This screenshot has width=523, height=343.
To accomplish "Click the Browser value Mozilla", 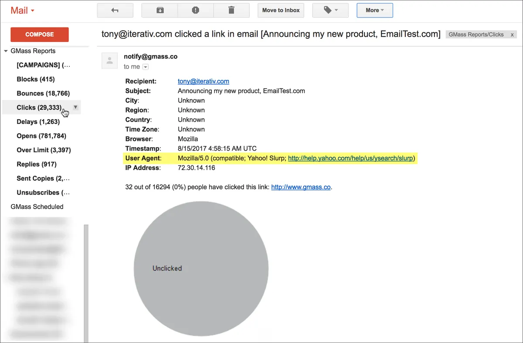I will click(x=188, y=139).
